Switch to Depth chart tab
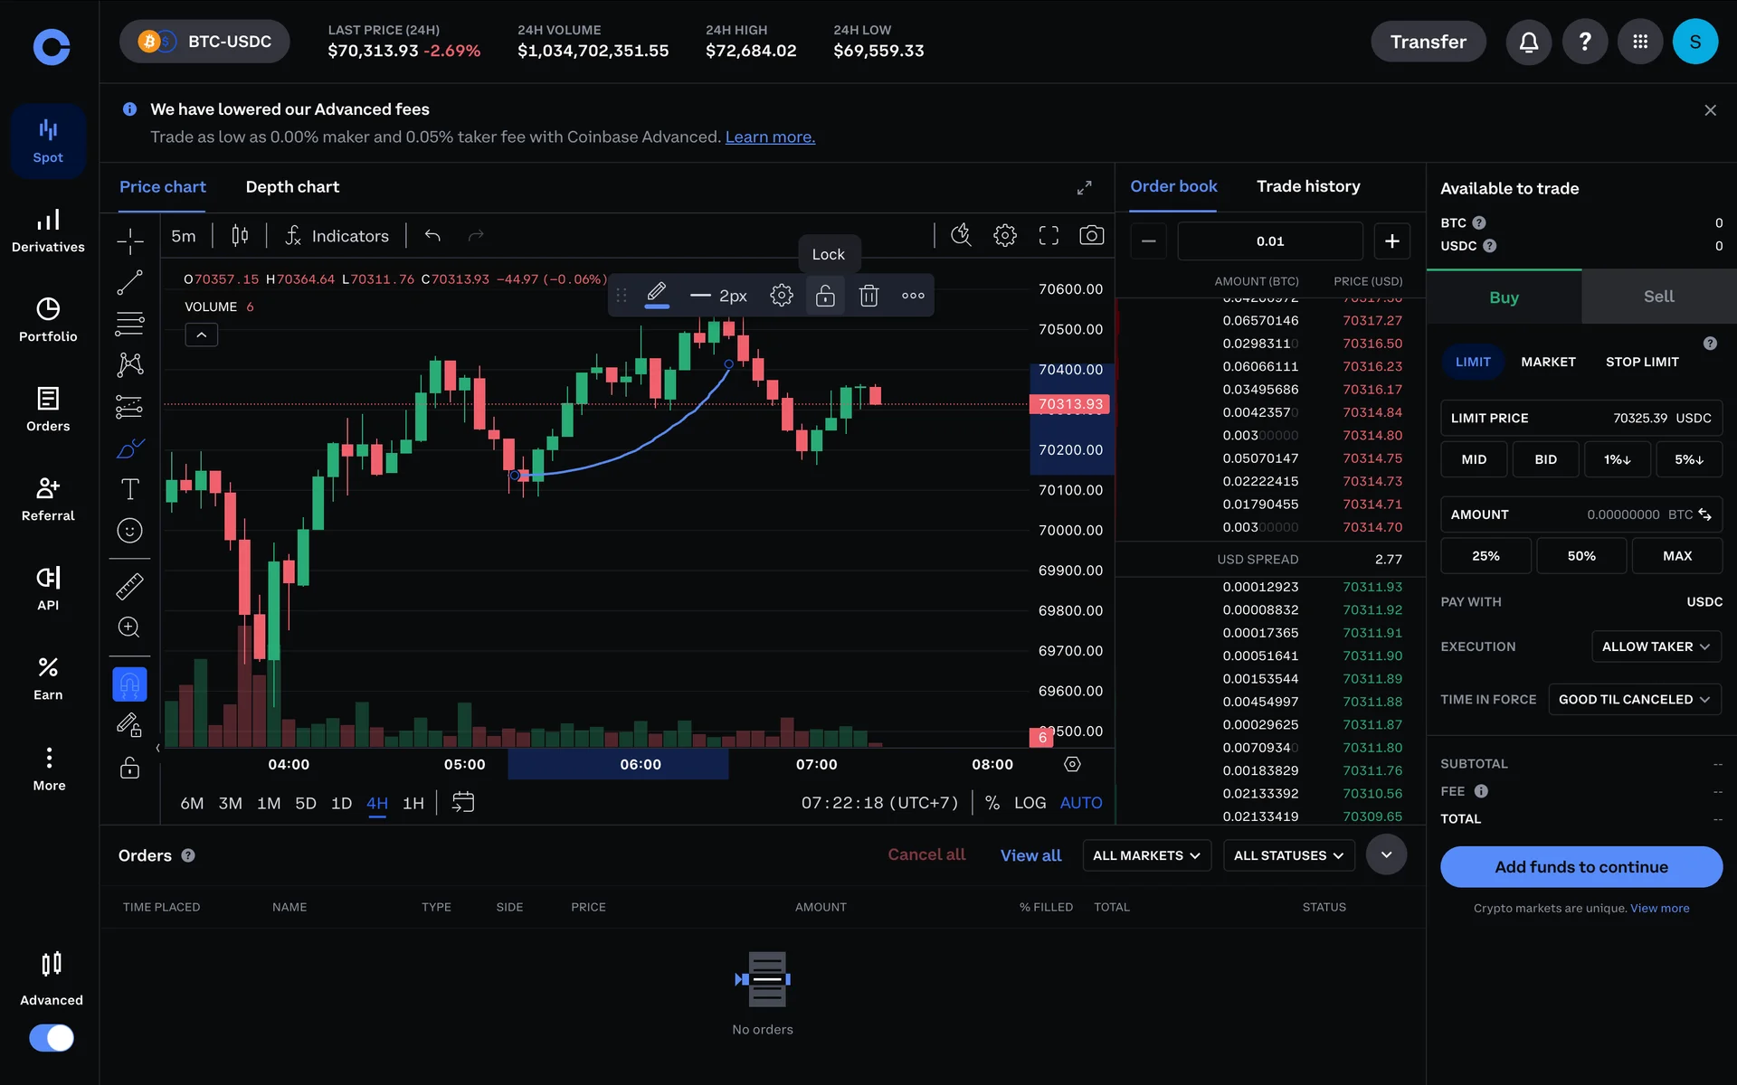Viewport: 1737px width, 1085px height. tap(292, 187)
